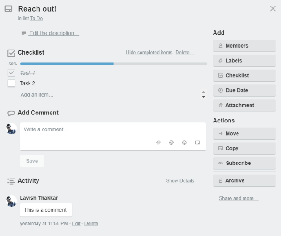Viewport: 281px width, 236px height.
Task: Uncheck the completed Task 1 checkbox
Action: pyautogui.click(x=12, y=73)
